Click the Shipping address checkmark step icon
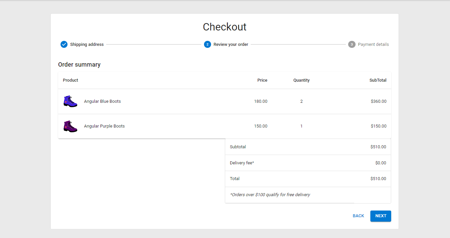This screenshot has height=238, width=450. click(64, 45)
